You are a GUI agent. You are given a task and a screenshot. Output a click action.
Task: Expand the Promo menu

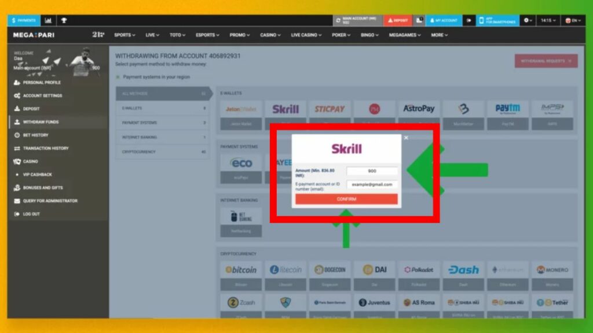[239, 35]
